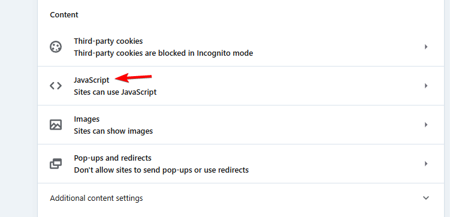450x217 pixels.
Task: Select the JavaScript title text
Action: coord(92,80)
